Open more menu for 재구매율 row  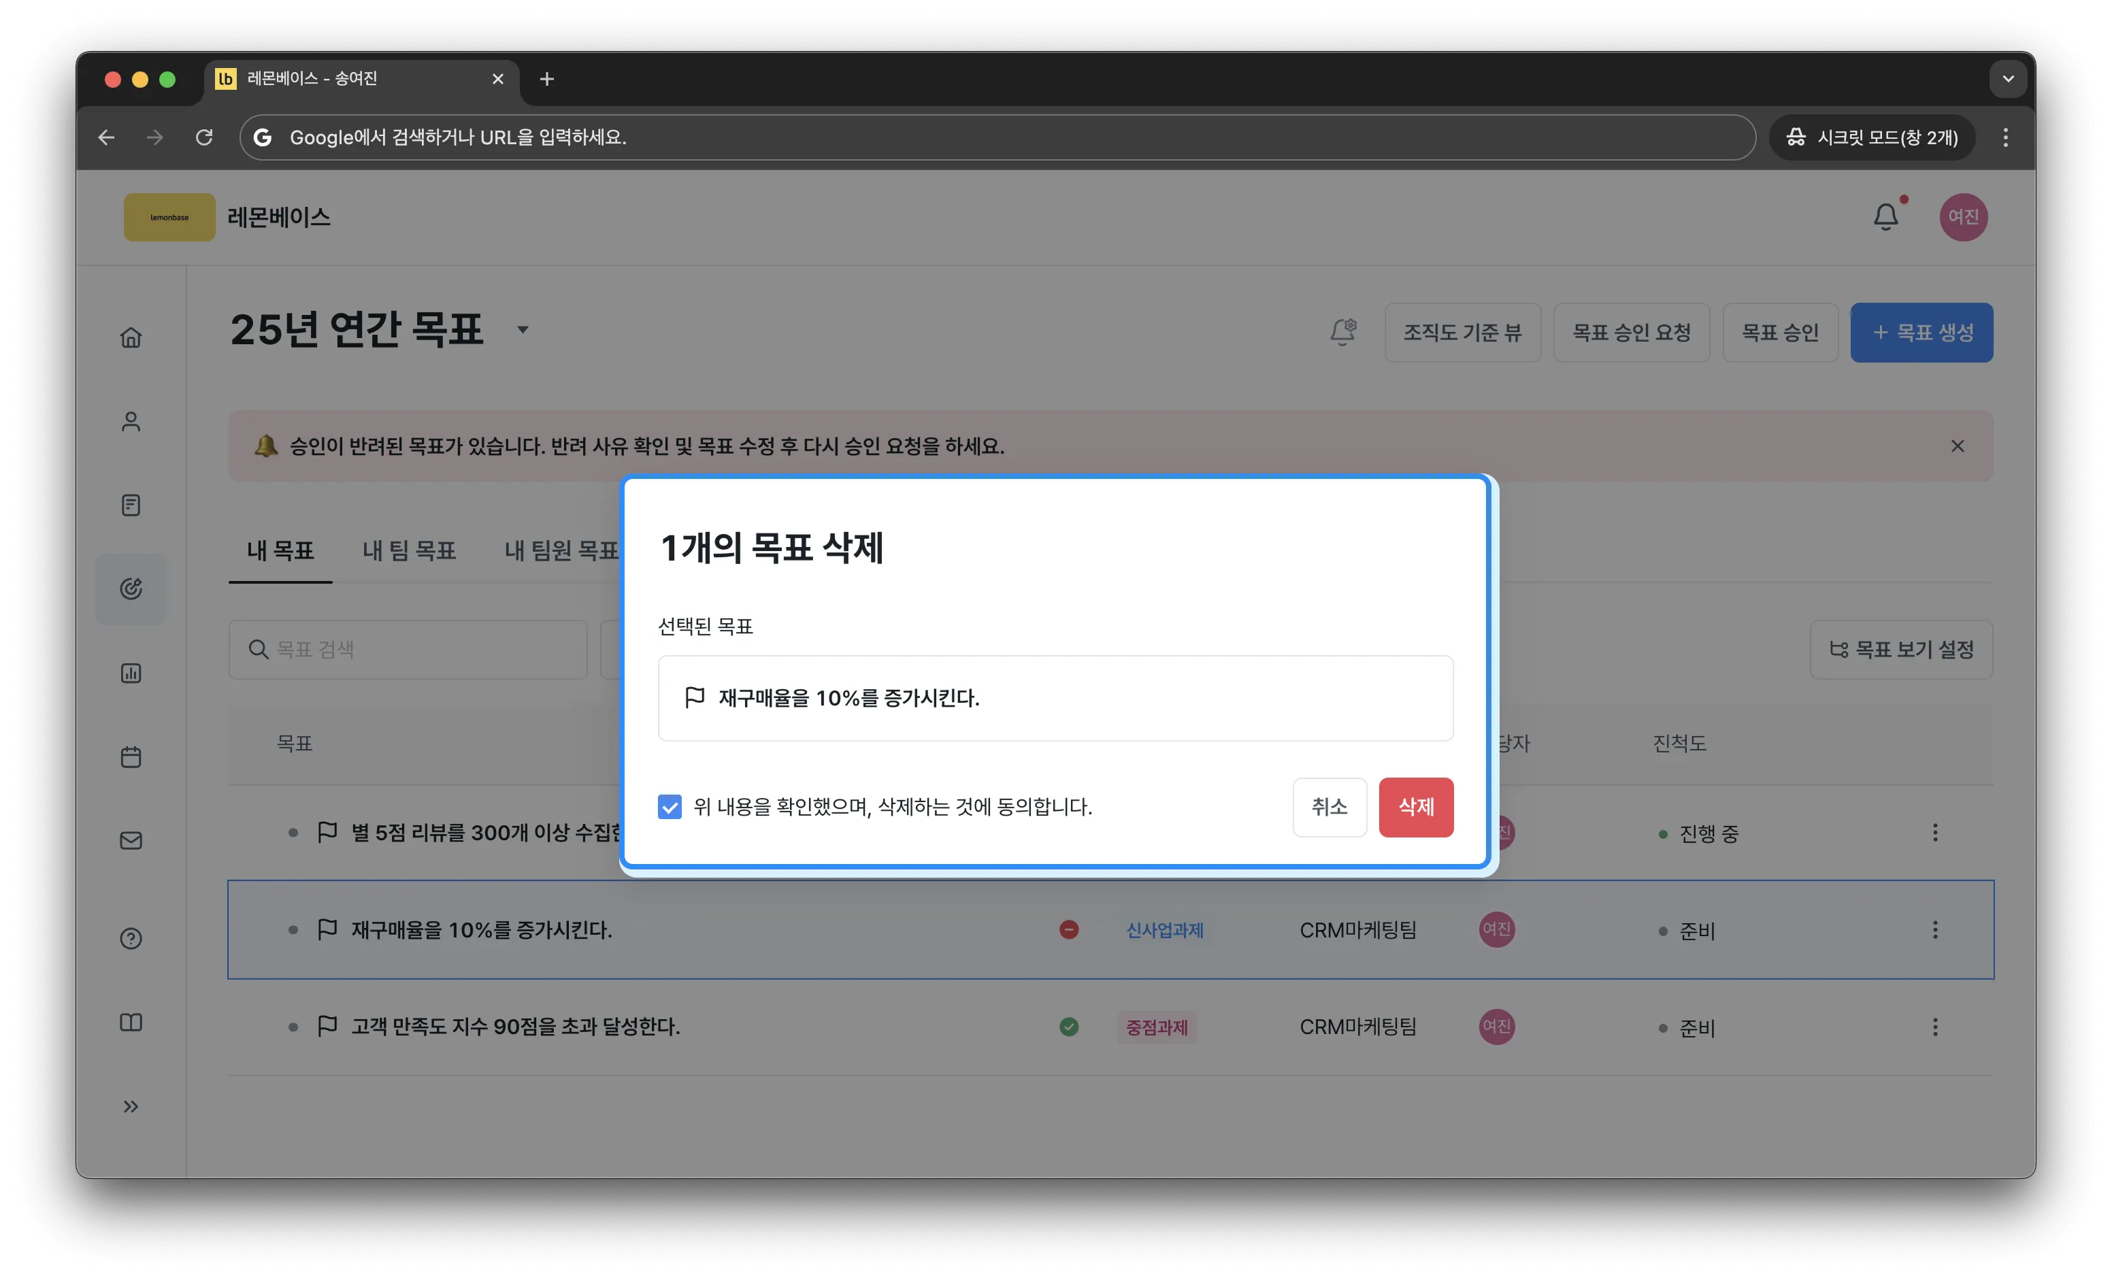click(1934, 930)
